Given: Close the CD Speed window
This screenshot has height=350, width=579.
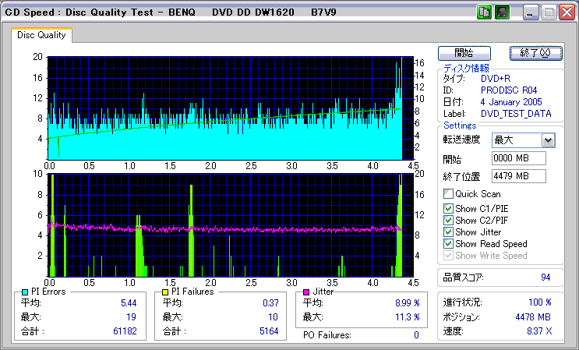Looking at the screenshot, I should [567, 12].
